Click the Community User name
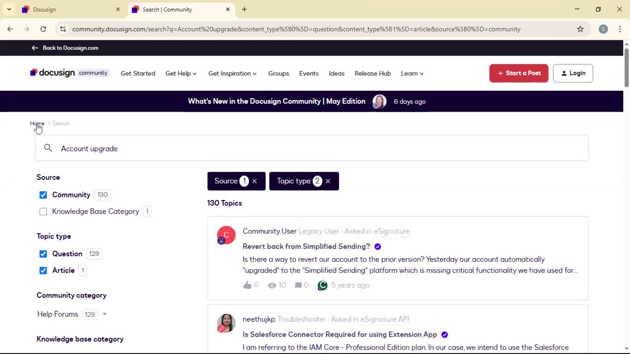Image resolution: width=630 pixels, height=354 pixels. (269, 231)
